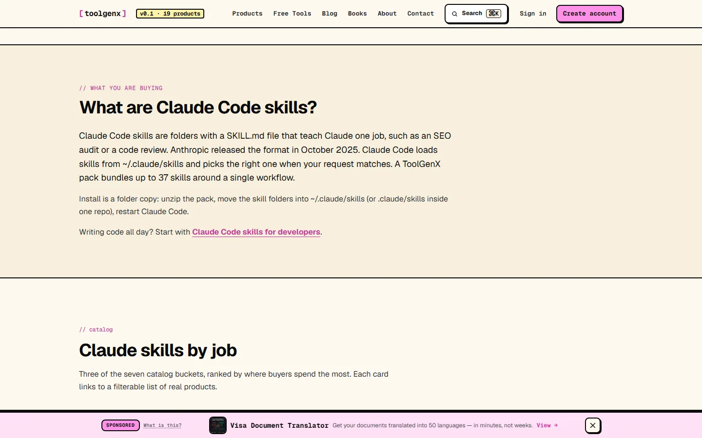702x438 pixels.
Task: Open Claude Code skills for developers link
Action: coord(256,232)
